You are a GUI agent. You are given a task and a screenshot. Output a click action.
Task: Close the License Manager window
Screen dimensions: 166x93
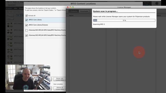coord(68,7)
